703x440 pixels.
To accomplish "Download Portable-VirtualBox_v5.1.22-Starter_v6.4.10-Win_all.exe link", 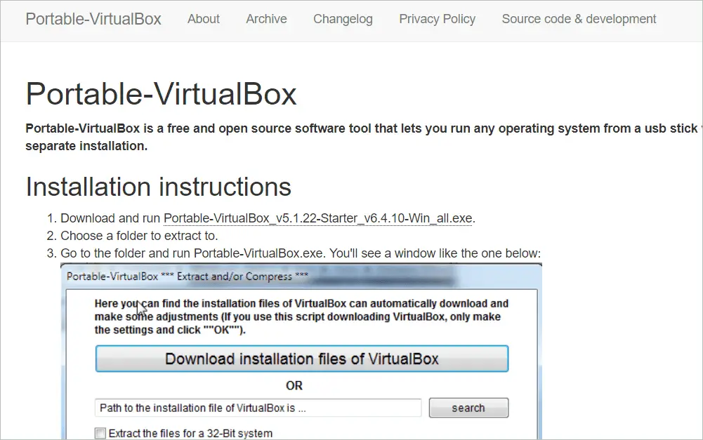I will click(318, 218).
